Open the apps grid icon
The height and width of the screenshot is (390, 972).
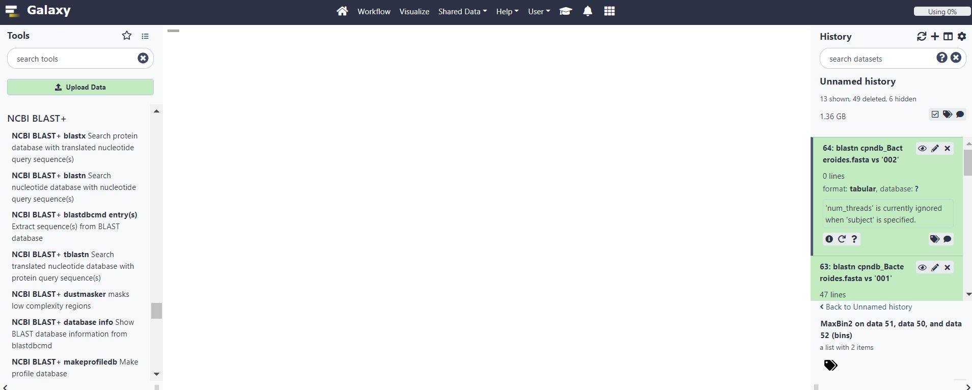point(609,11)
